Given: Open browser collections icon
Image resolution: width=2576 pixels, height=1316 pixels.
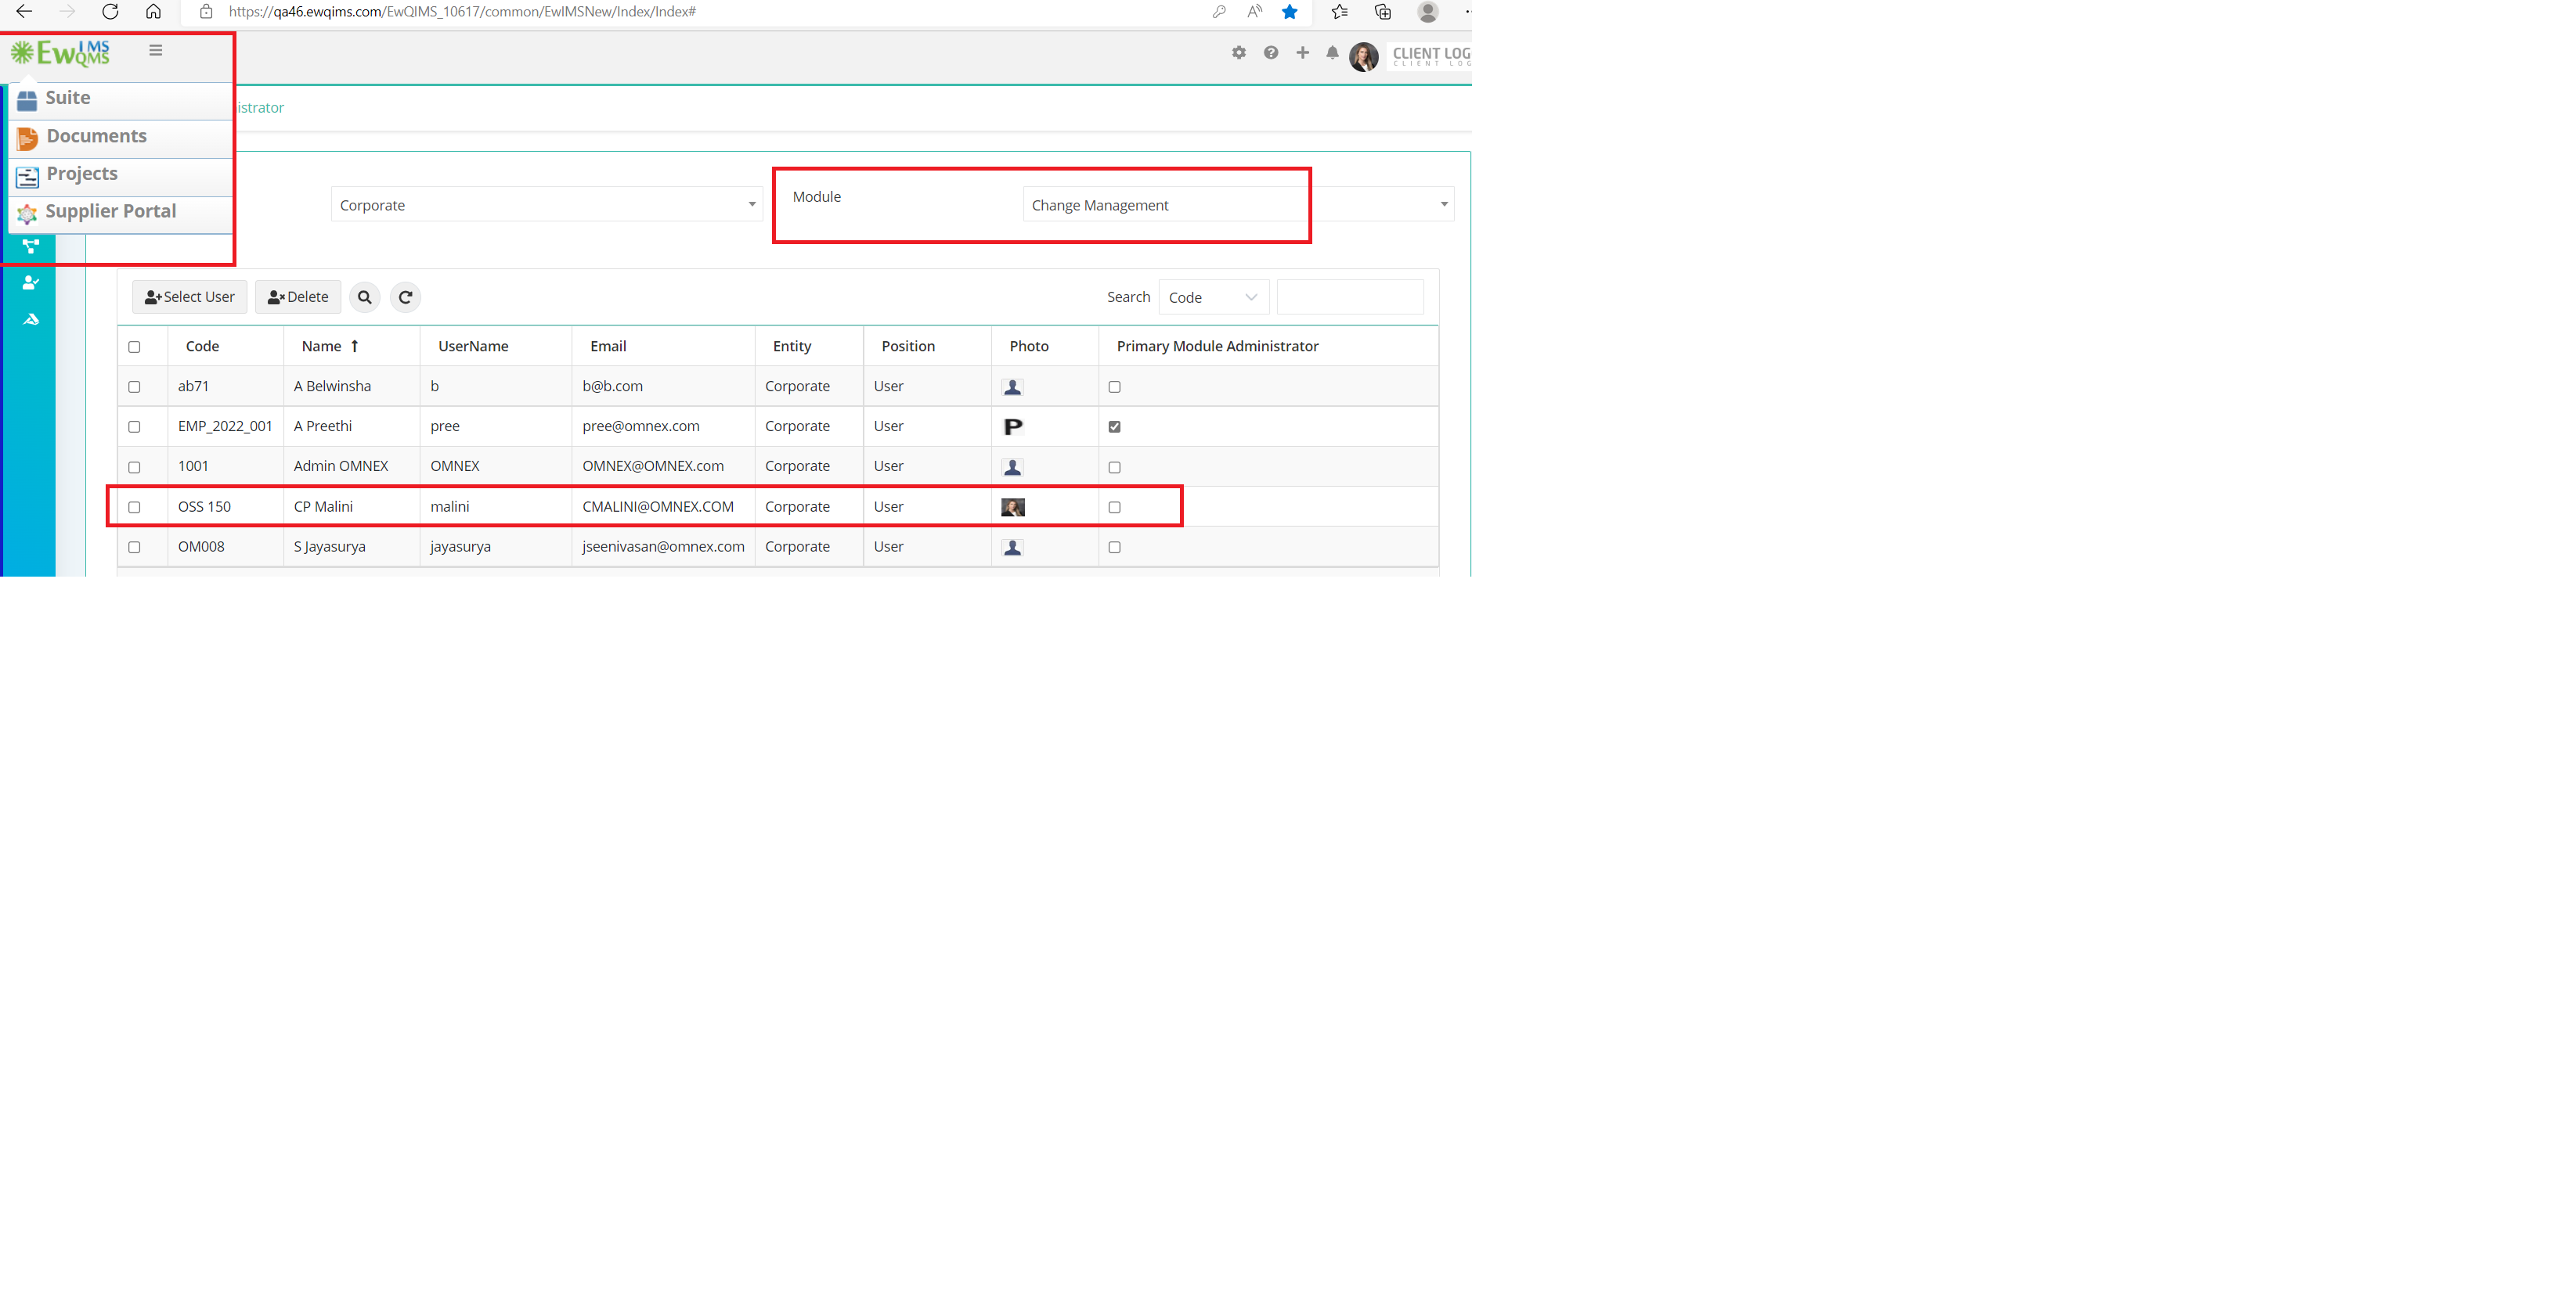Looking at the screenshot, I should 1383,12.
